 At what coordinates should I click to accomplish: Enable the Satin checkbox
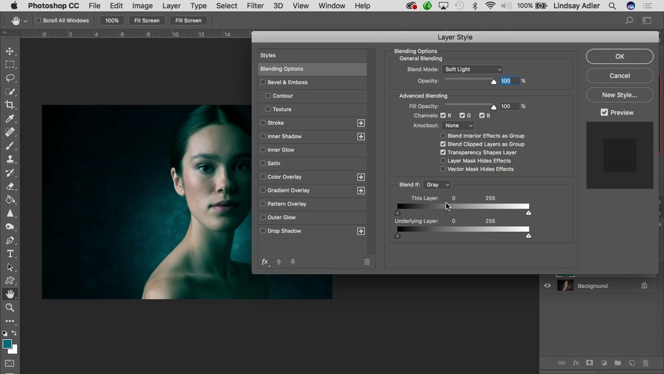coord(263,163)
